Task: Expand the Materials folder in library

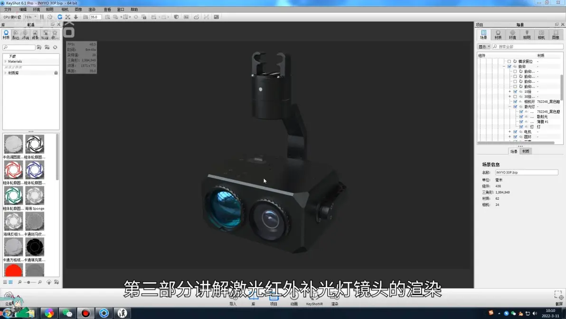Action: (5, 61)
